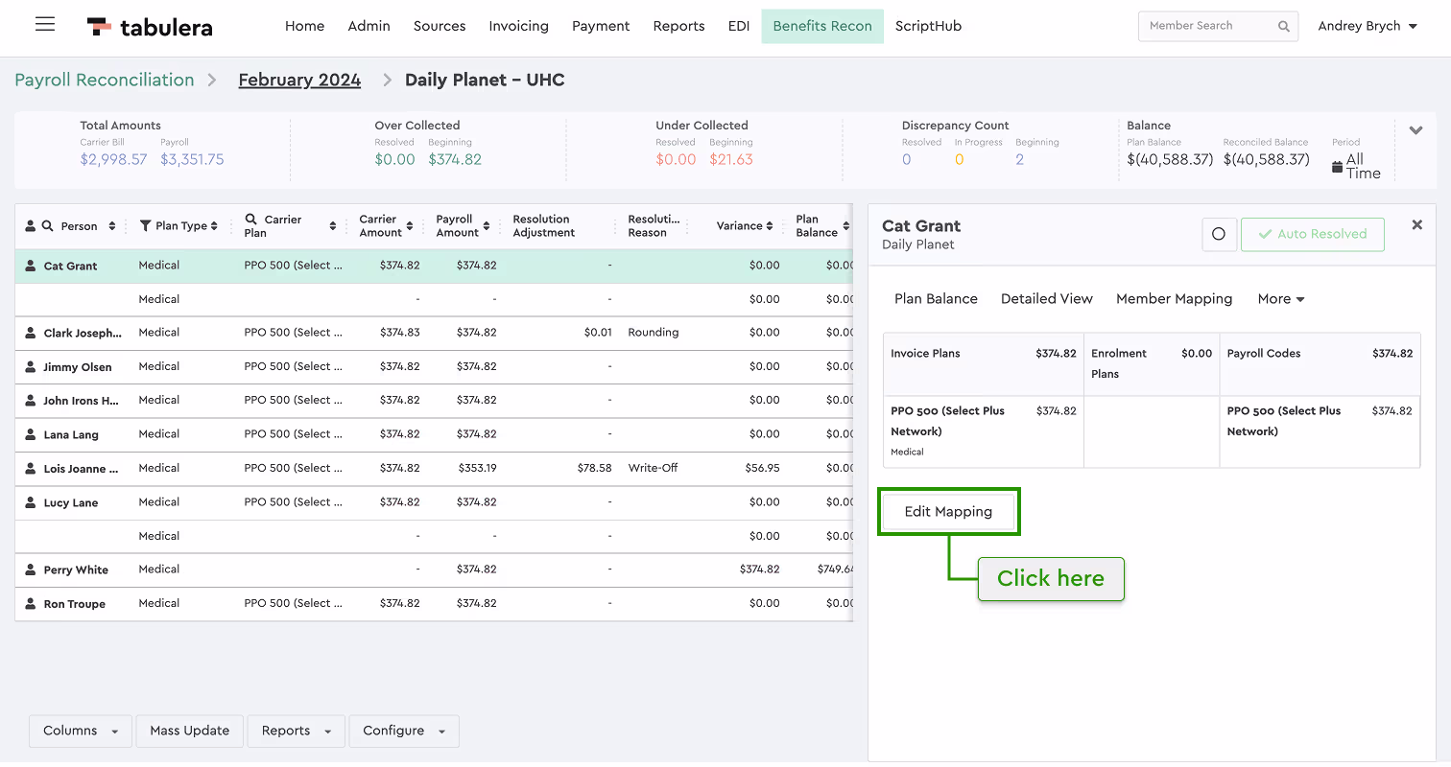
Task: Click the person icon beside Ron Troupe
Action: click(31, 604)
